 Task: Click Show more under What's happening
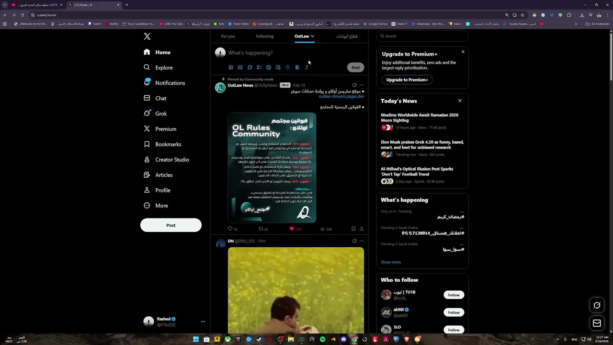click(x=391, y=262)
